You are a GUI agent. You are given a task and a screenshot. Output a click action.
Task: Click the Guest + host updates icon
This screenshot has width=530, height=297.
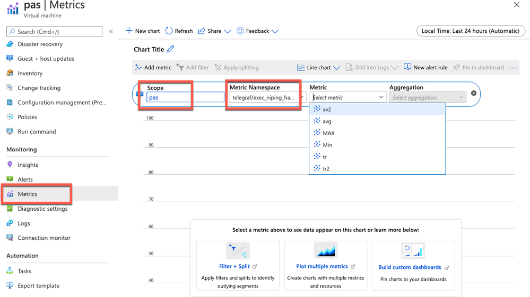point(10,58)
